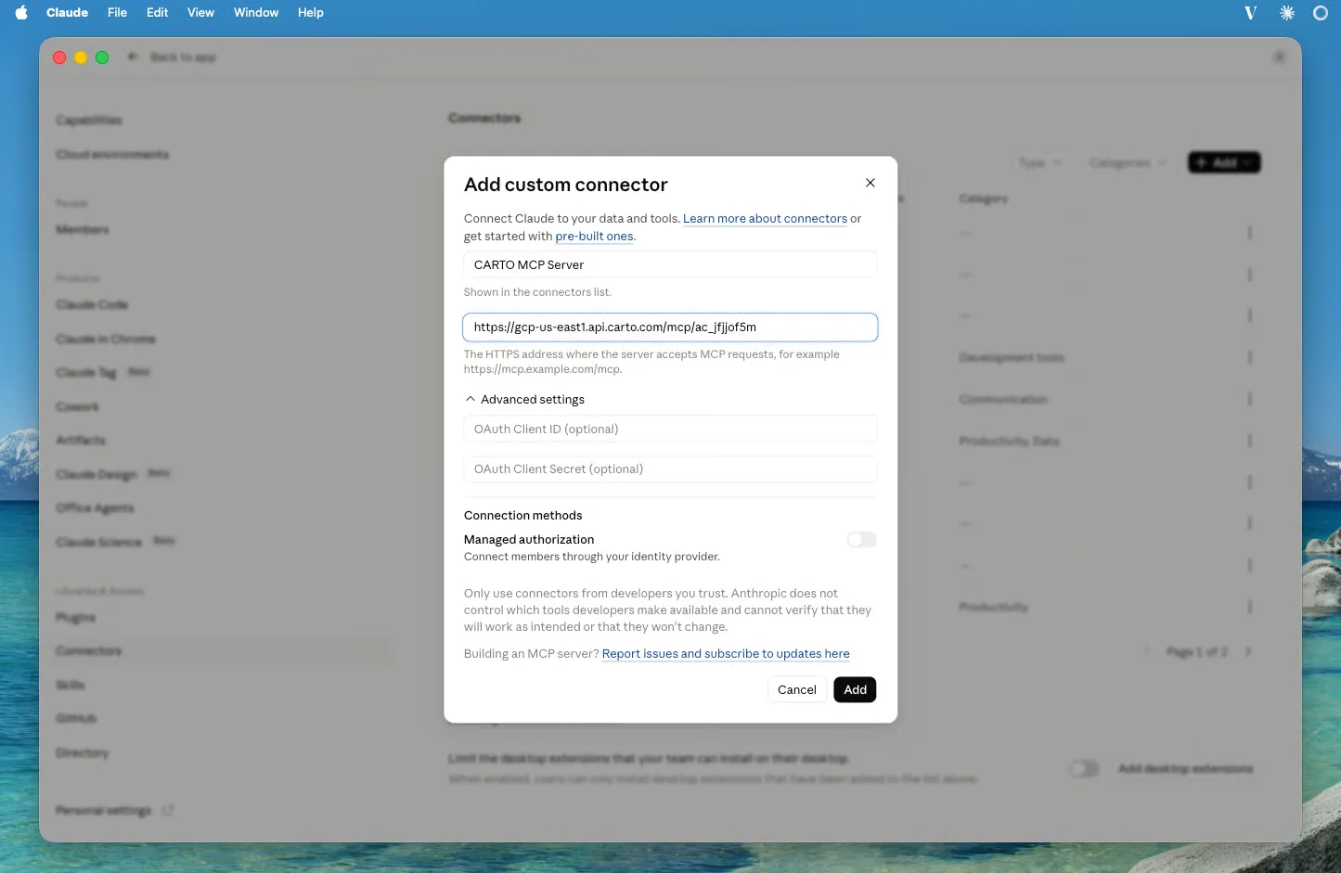Screen dimensions: 1341x873
Task: Collapse the Advanced settings section
Action: coord(525,400)
